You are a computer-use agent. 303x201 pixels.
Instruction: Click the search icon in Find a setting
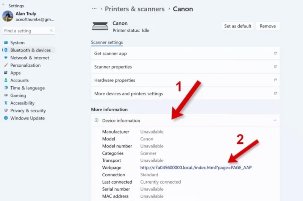pyautogui.click(x=51, y=31)
